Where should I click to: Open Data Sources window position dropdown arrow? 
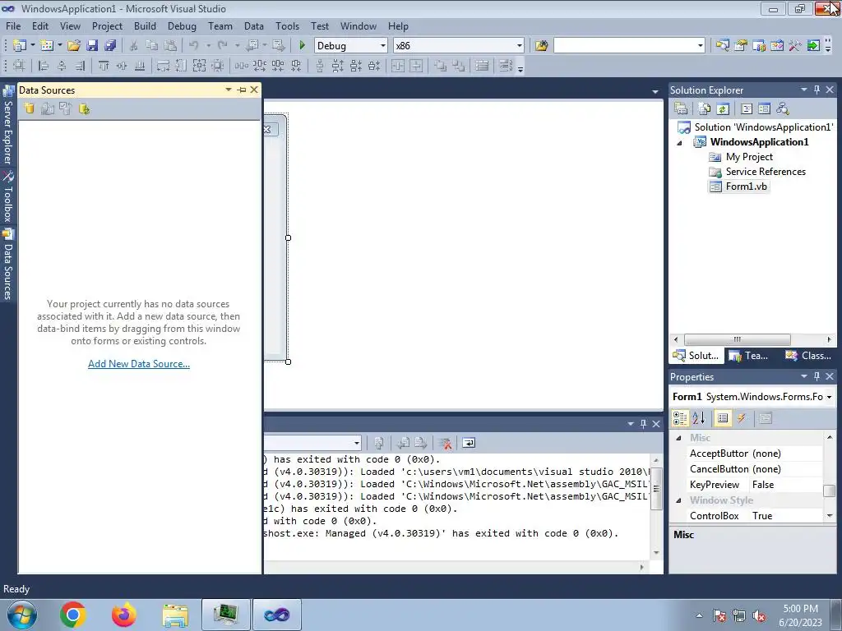(x=229, y=90)
